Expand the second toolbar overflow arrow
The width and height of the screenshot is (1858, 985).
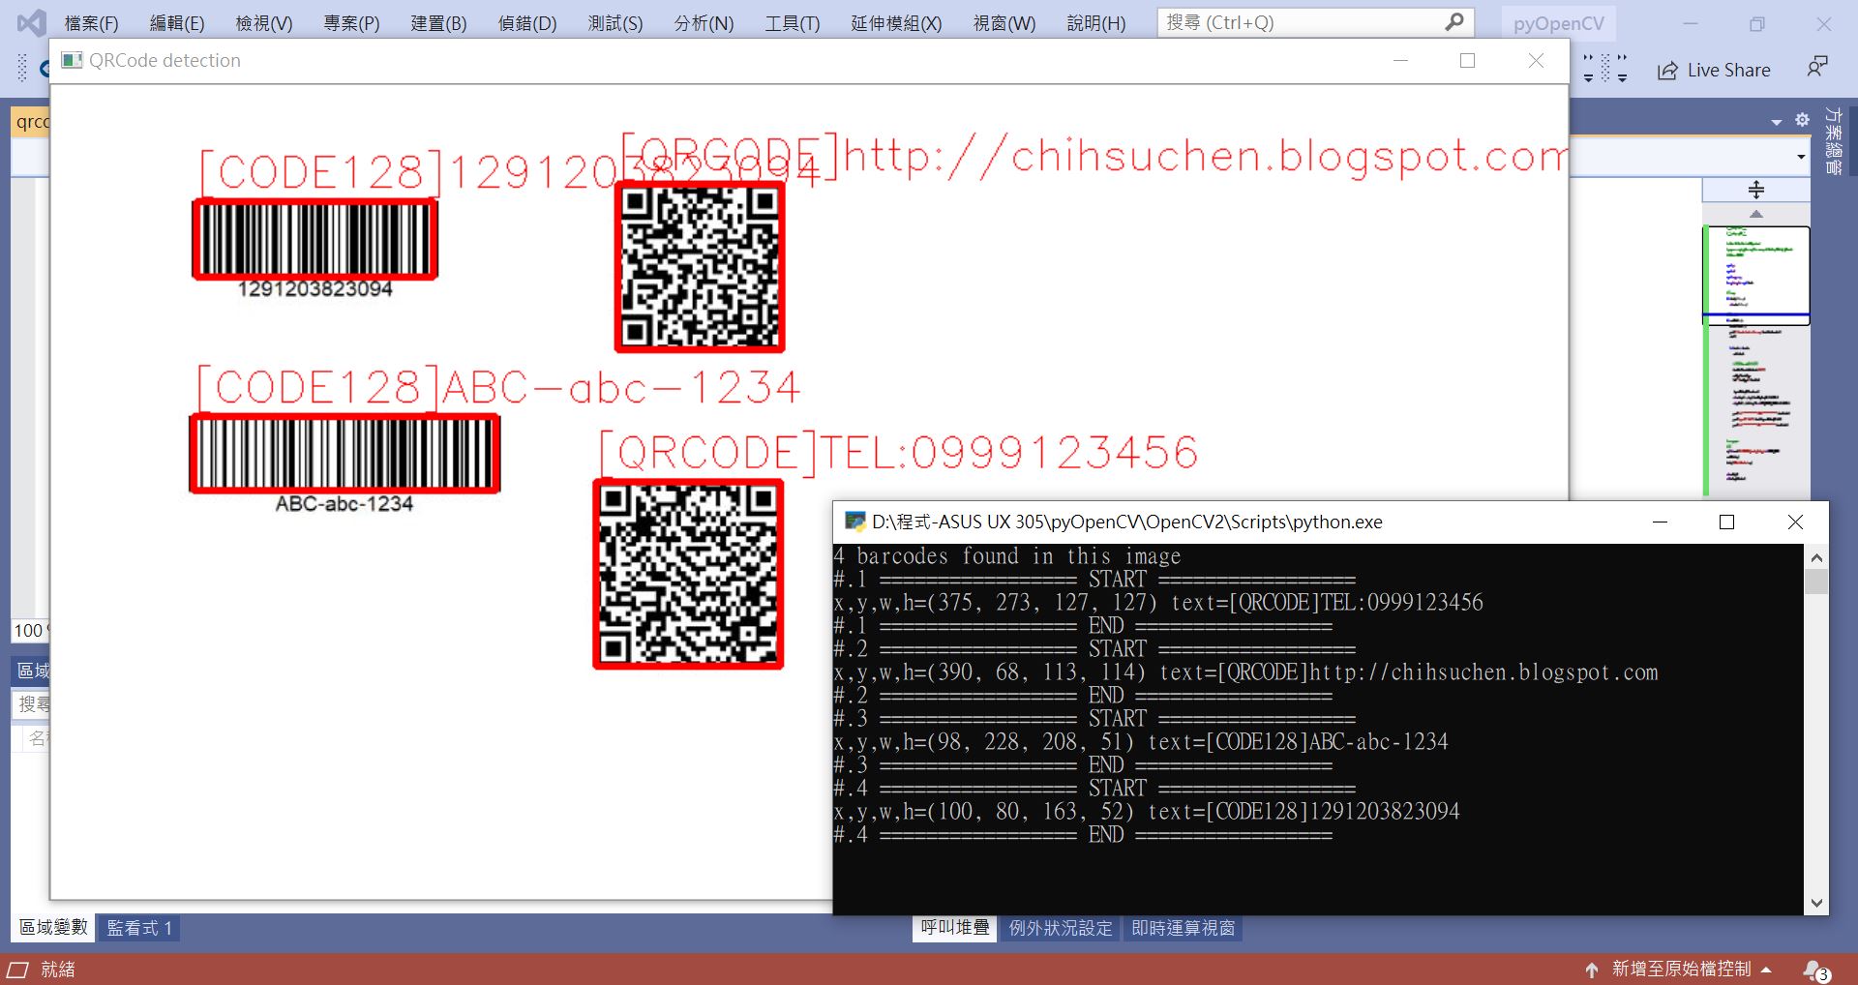click(1623, 69)
